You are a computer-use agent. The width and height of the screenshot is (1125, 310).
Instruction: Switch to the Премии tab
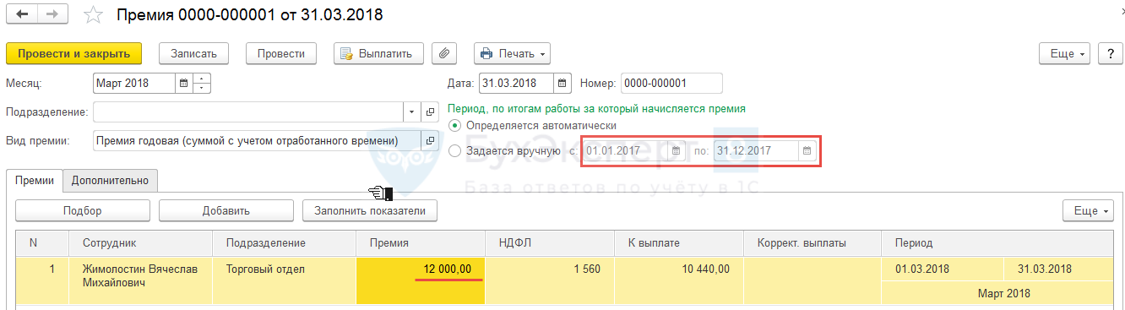(35, 180)
